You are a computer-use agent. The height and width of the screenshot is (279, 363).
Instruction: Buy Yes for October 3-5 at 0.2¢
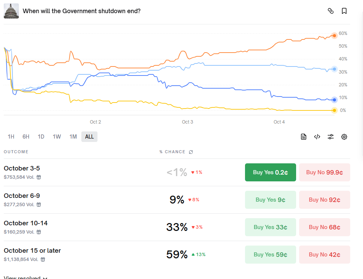[270, 172]
